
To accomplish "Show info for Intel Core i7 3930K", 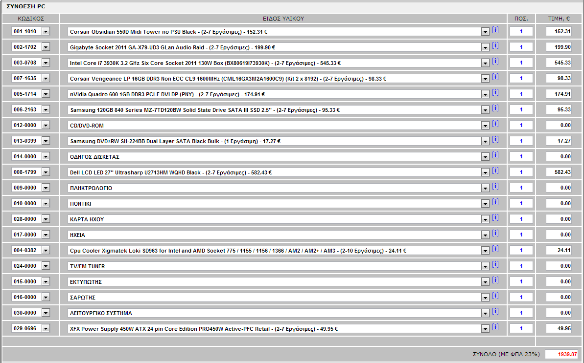I will click(x=495, y=61).
